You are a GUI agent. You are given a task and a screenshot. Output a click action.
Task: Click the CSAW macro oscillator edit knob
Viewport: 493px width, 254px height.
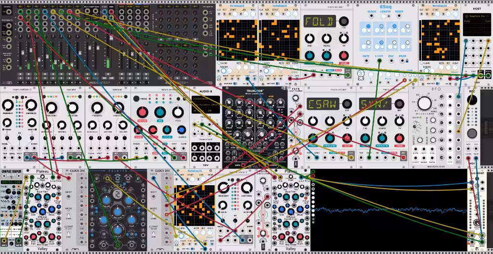coord(347,104)
